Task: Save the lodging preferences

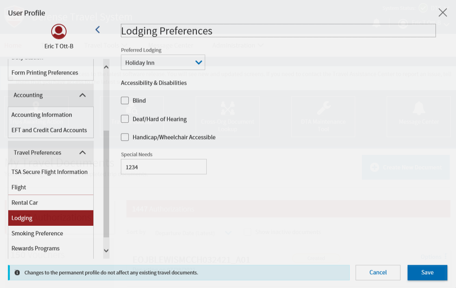Action: pyautogui.click(x=427, y=273)
